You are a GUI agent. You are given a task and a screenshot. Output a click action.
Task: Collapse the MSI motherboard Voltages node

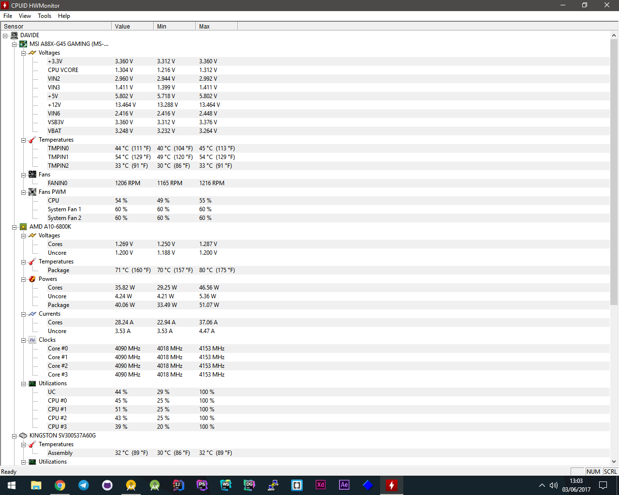click(23, 53)
